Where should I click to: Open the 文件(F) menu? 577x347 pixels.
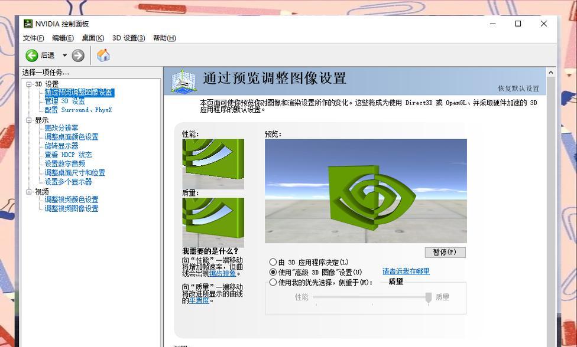pos(34,38)
